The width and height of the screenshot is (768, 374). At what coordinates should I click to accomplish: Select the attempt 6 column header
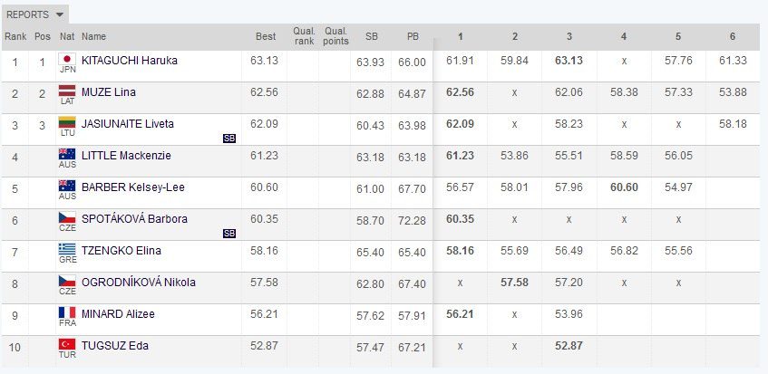coord(733,36)
